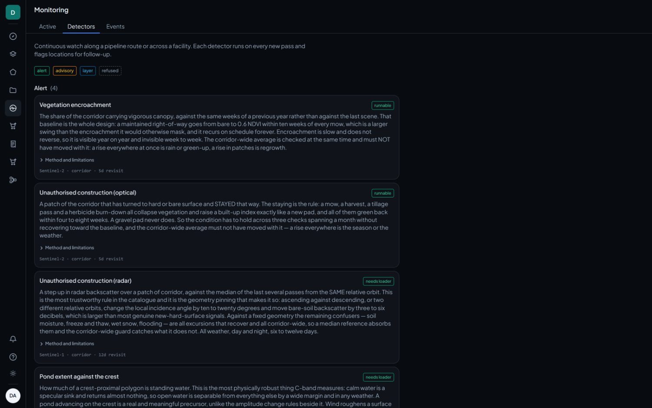This screenshot has height=408, width=652.
Task: Expand Method and limitations under Vegetation encroachment
Action: pos(67,160)
